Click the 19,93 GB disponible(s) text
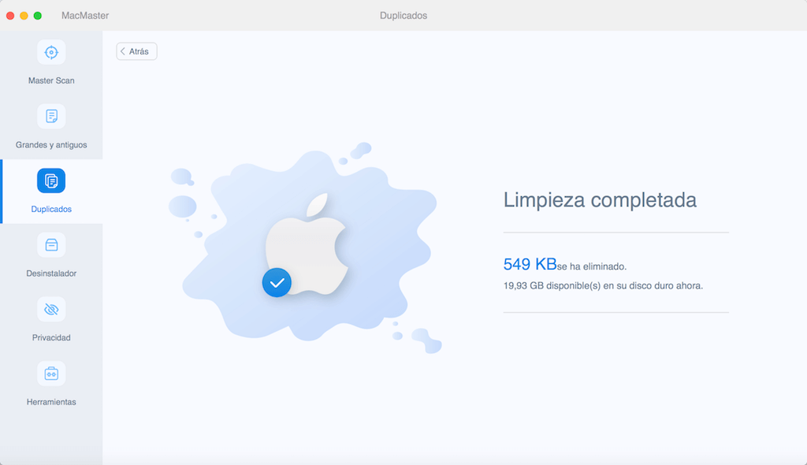The width and height of the screenshot is (807, 465). (603, 286)
